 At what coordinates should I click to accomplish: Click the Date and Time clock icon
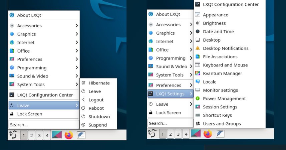tap(198, 32)
